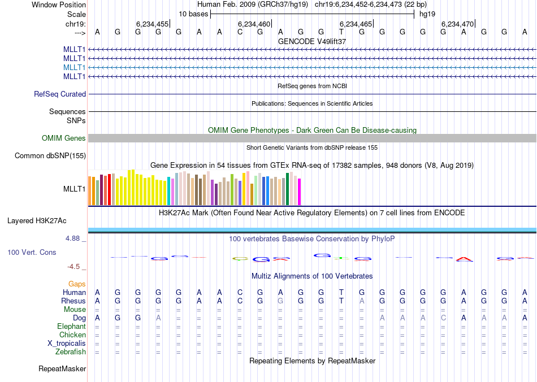
Task: Open Multiz Alignments of 100 Vertebrates title
Action: (x=312, y=276)
